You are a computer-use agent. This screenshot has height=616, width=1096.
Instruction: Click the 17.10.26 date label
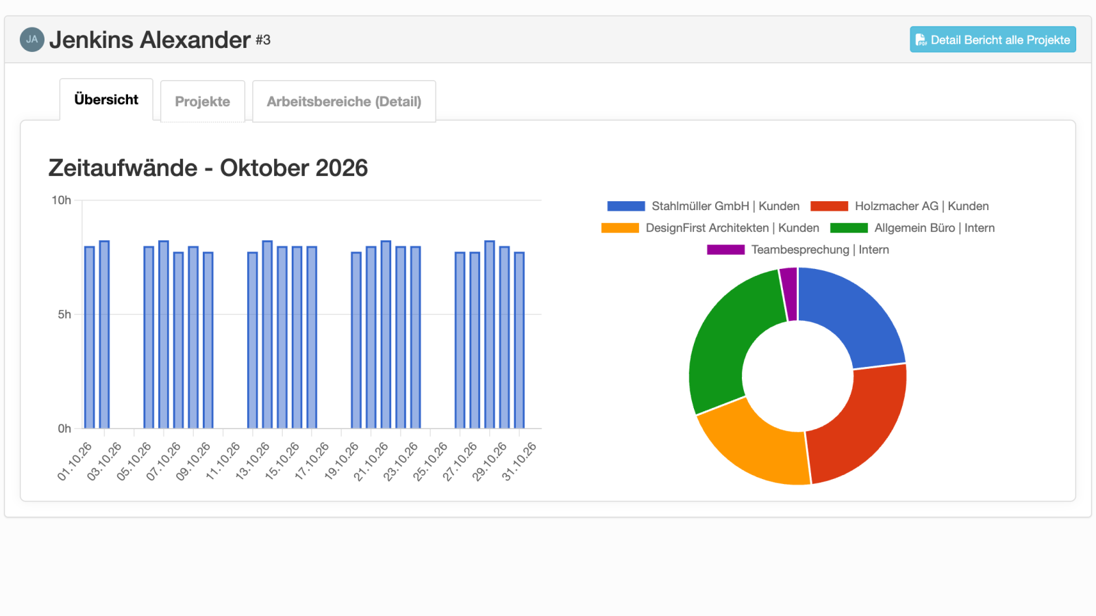(x=312, y=461)
